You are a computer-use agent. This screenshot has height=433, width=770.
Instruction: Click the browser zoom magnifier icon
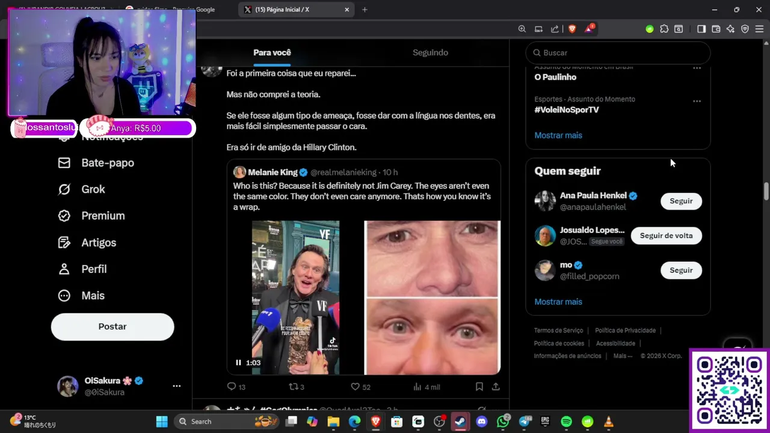(522, 29)
